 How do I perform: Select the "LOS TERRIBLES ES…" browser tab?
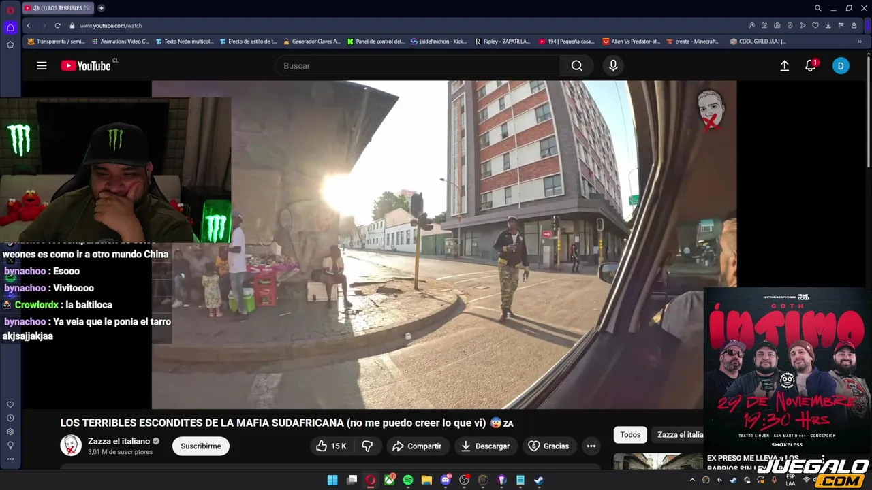pos(58,8)
